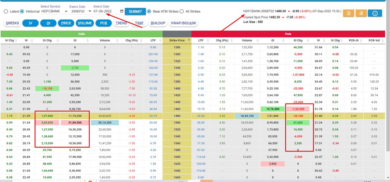Click Puts Volume cell 18,44,150
Image resolution: width=390 pixels, height=182 pixels.
pyautogui.click(x=247, y=116)
